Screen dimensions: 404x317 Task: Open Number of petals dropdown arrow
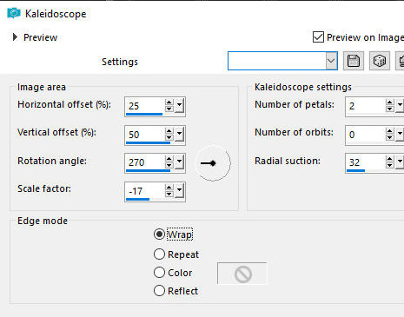400,106
